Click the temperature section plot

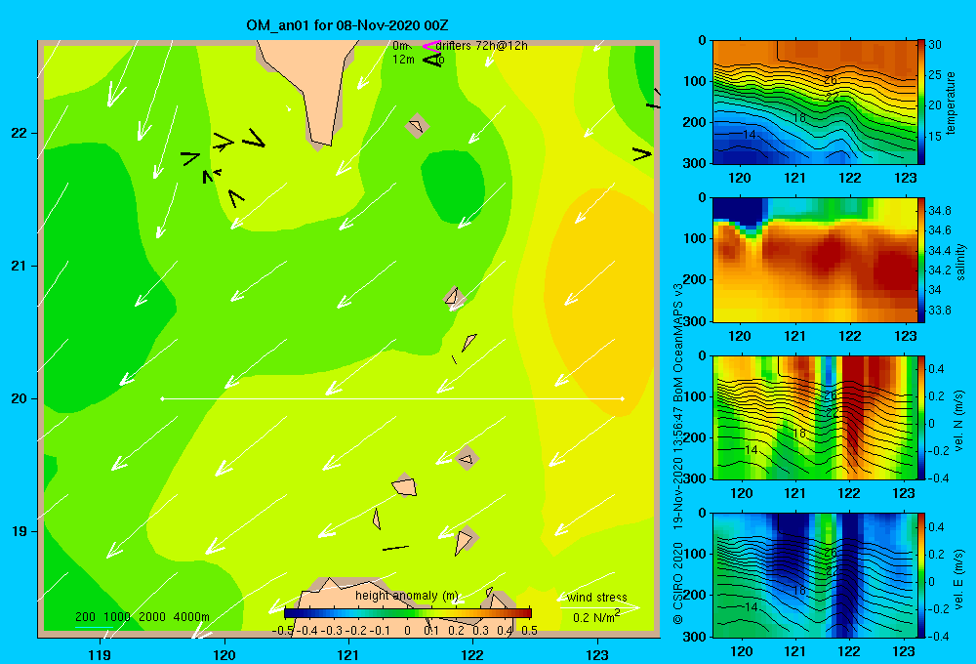click(814, 103)
